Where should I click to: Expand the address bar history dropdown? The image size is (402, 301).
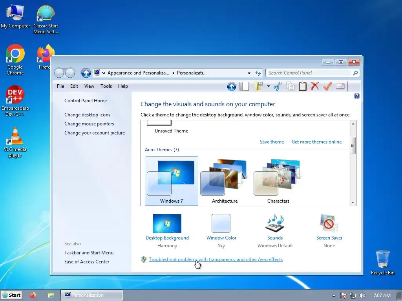(249, 73)
